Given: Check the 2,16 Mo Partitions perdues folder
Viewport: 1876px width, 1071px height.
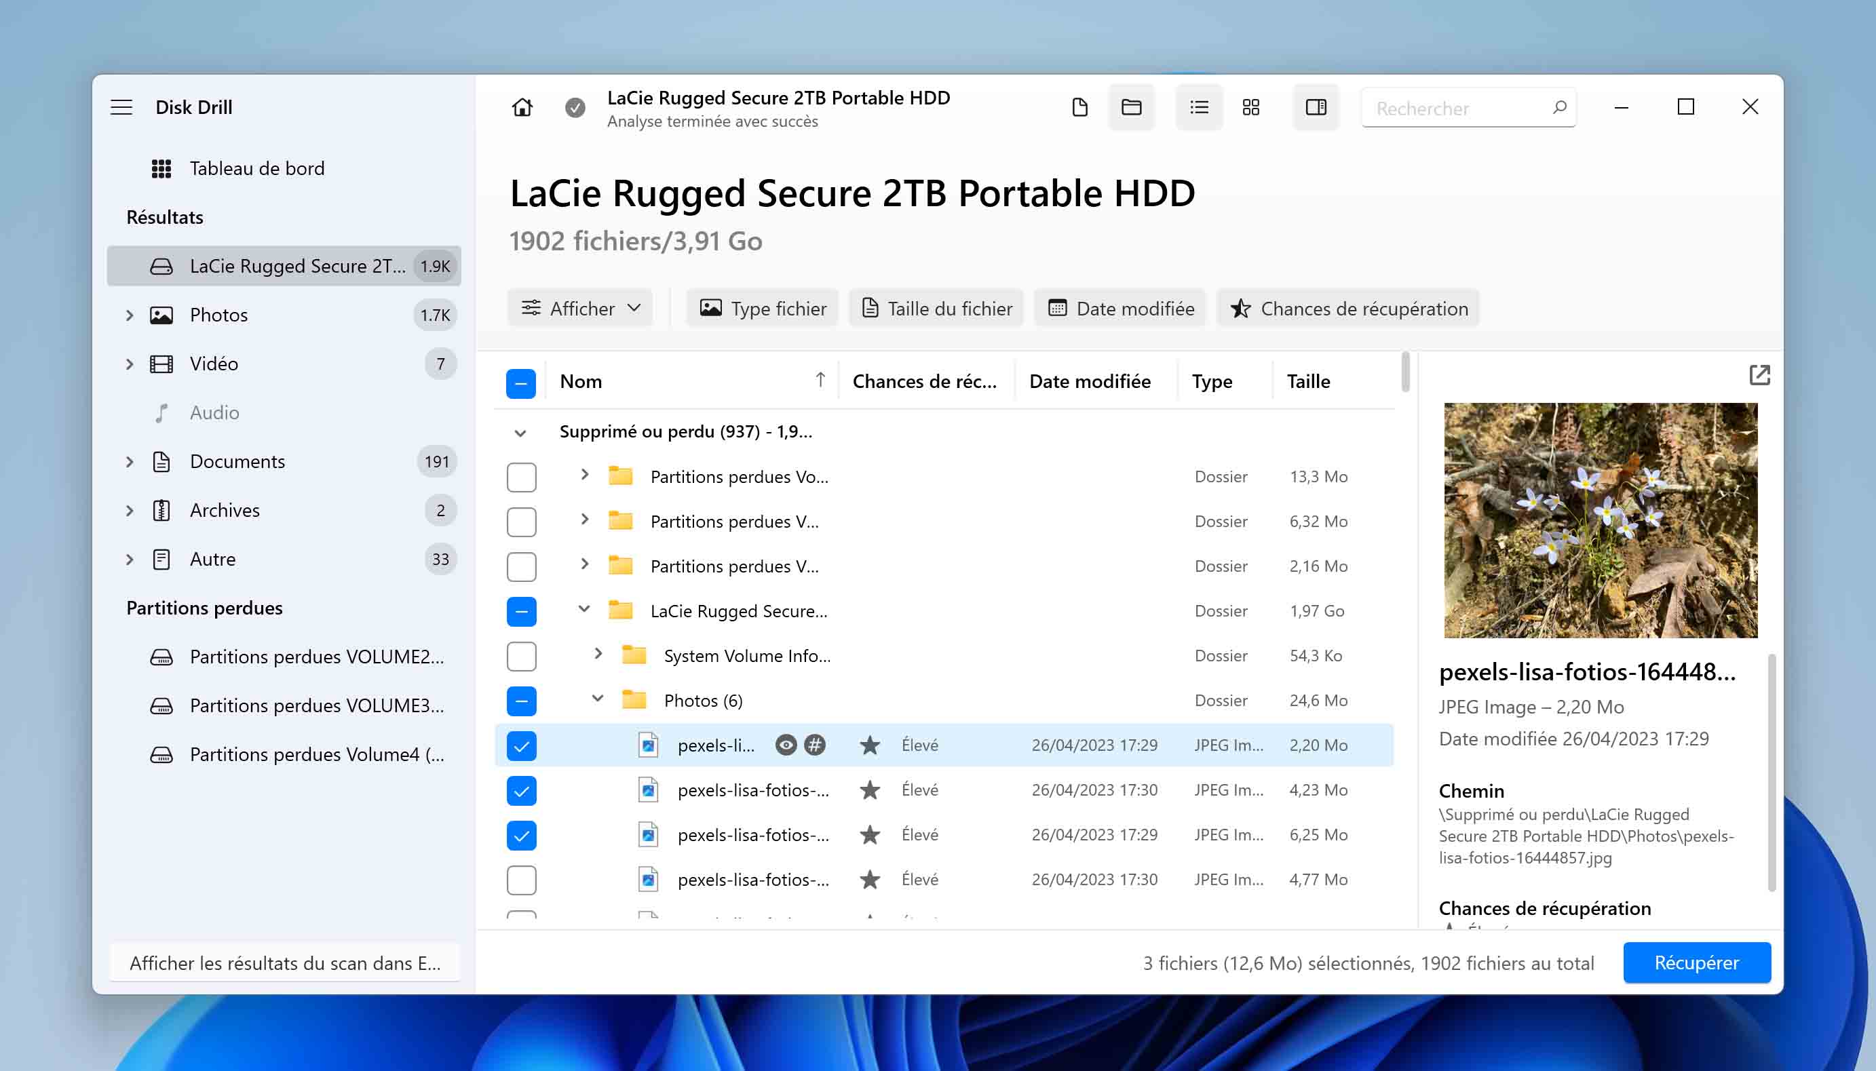Looking at the screenshot, I should pos(521,566).
